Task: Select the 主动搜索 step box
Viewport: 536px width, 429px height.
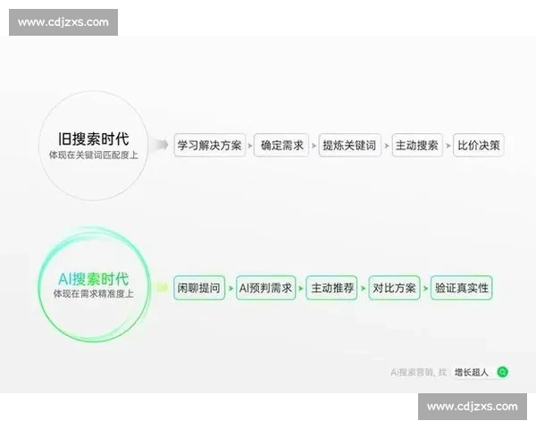Action: [x=417, y=146]
